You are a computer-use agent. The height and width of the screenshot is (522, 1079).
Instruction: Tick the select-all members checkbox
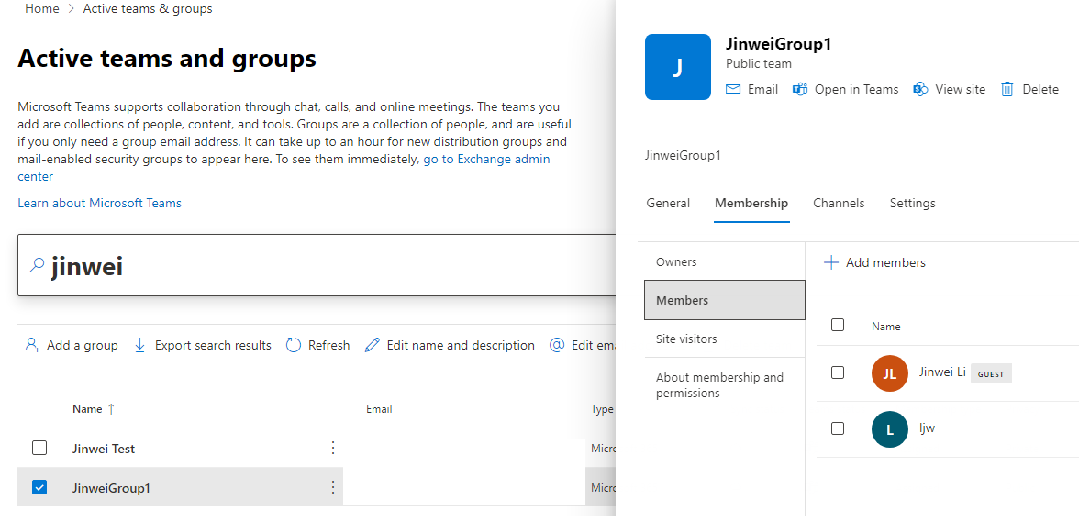(838, 325)
